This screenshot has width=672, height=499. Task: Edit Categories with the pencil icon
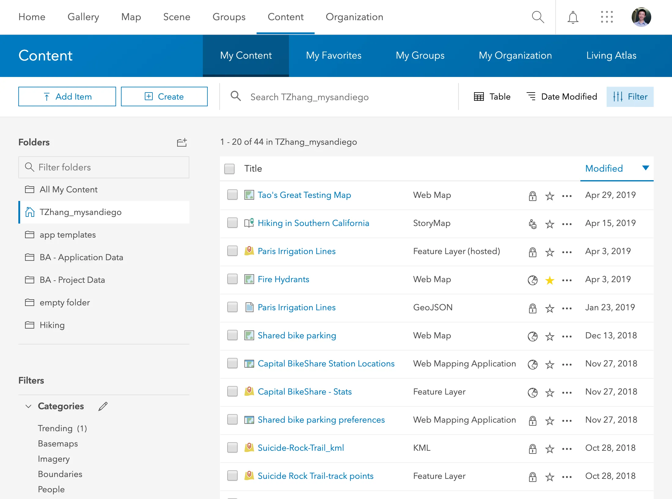pos(103,406)
